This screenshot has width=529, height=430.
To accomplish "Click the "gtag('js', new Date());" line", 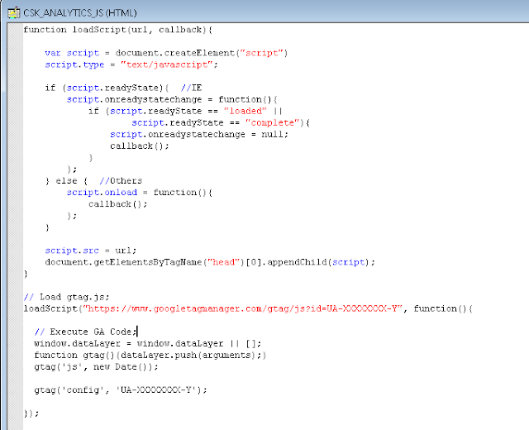I will [96, 367].
